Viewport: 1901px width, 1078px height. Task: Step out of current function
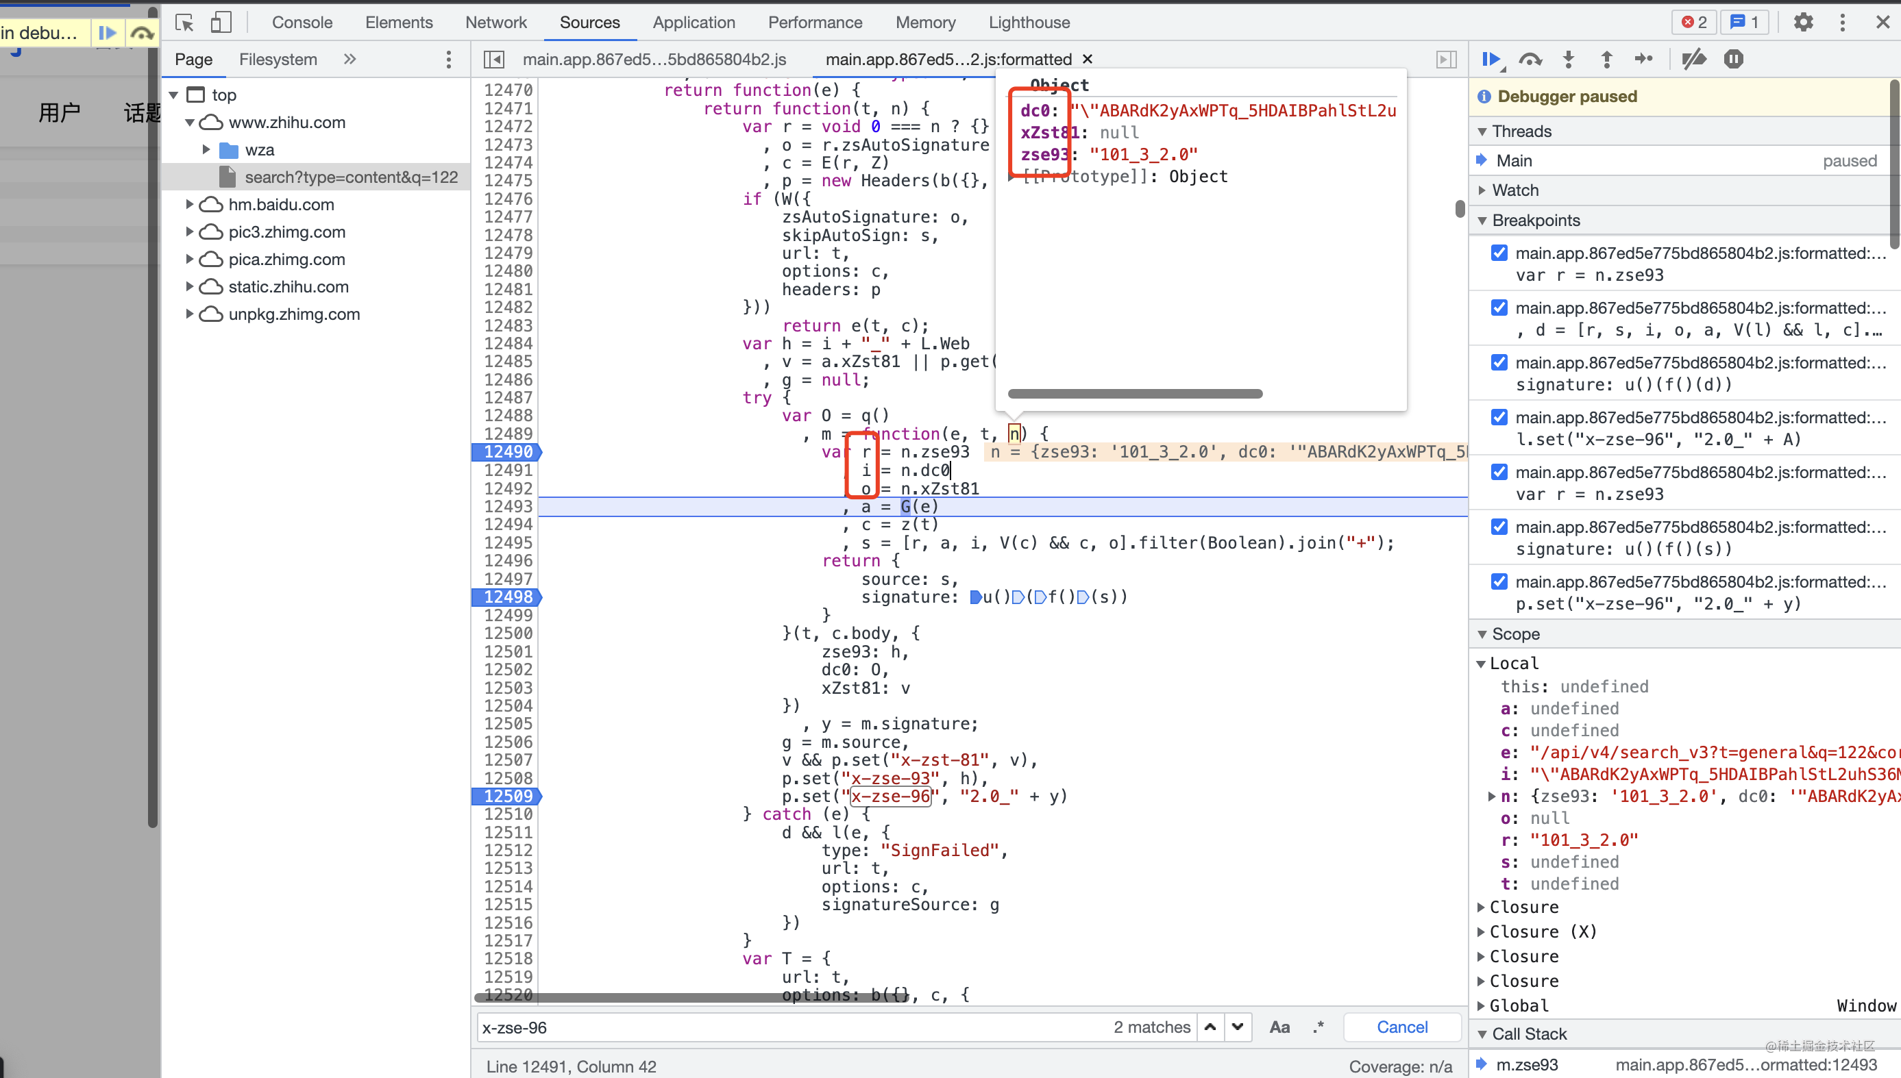click(x=1606, y=59)
